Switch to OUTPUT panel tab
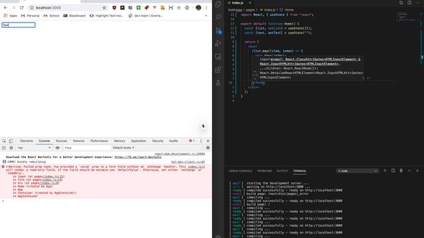 [282, 171]
